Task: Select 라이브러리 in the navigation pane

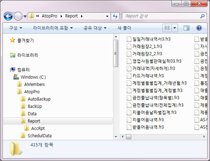Action: click(x=27, y=55)
